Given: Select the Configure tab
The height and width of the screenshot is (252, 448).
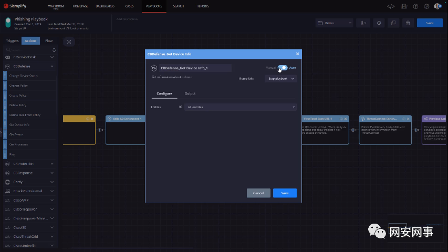Looking at the screenshot, I should [164, 94].
